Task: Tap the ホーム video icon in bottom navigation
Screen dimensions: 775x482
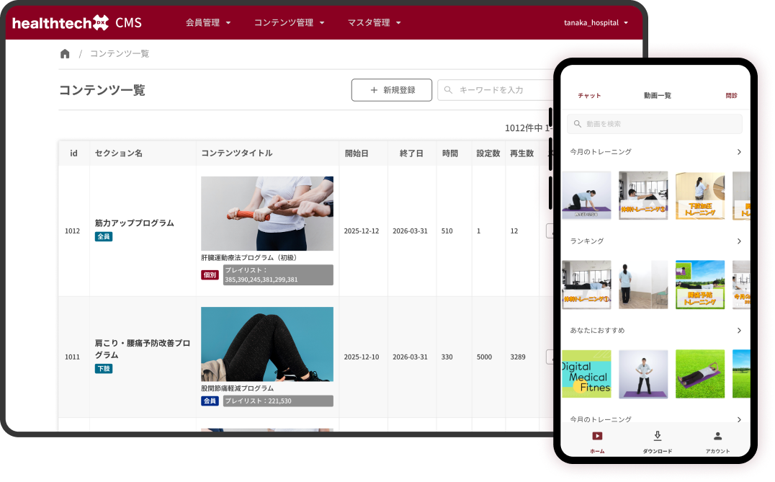Action: [x=597, y=437]
